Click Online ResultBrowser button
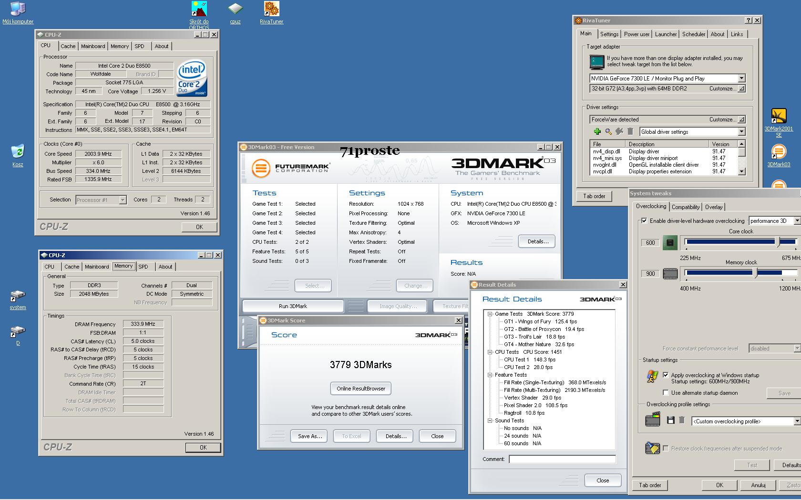 coord(361,389)
